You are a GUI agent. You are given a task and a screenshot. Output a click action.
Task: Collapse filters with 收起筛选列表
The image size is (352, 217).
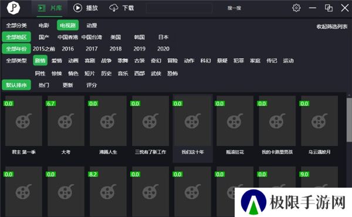pos(332,26)
